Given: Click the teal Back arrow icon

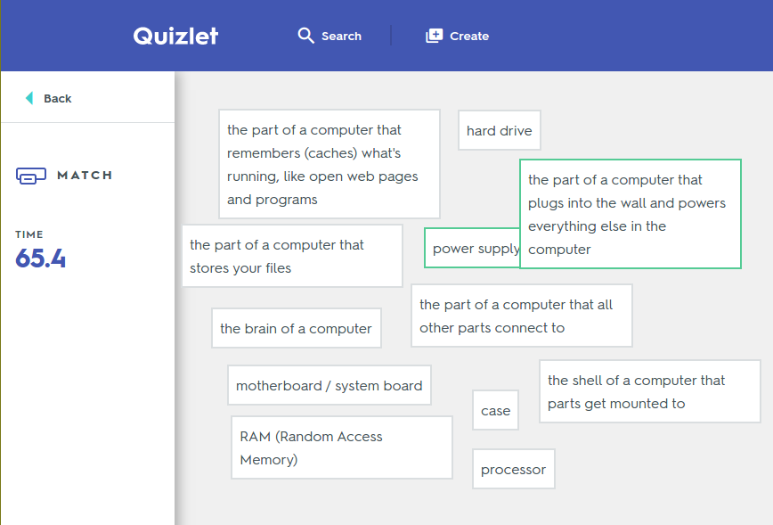Looking at the screenshot, I should pyautogui.click(x=29, y=98).
